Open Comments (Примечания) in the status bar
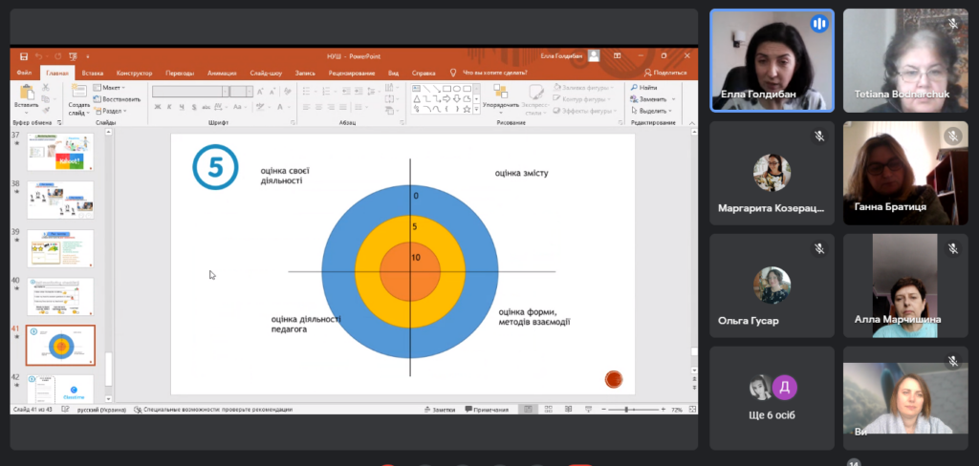Viewport: 979px width, 466px height. [x=487, y=409]
